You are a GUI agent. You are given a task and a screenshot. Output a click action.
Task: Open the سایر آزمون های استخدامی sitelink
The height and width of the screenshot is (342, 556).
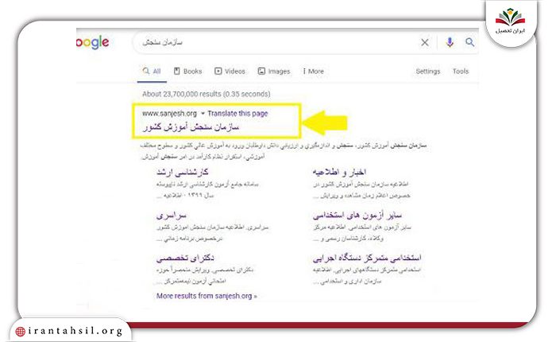point(357,216)
